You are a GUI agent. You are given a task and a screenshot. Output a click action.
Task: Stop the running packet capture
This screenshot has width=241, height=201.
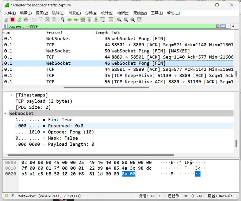tap(12, 20)
